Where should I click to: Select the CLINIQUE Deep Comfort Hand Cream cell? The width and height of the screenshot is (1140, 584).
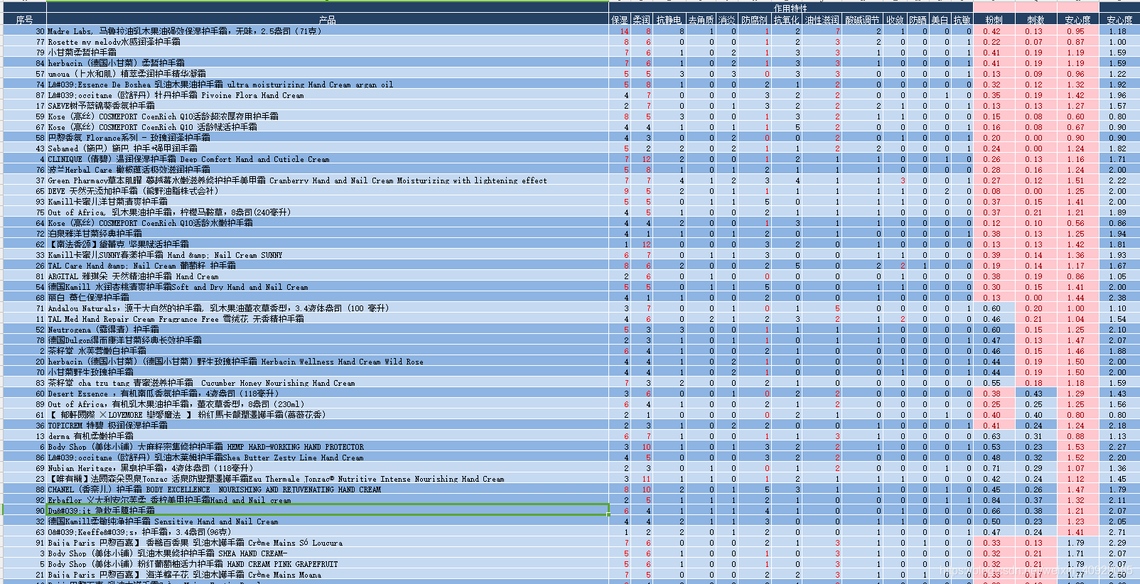[x=328, y=159]
